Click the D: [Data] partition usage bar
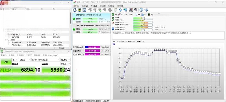The height and width of the screenshot is (102, 226). pyautogui.click(x=92, y=51)
